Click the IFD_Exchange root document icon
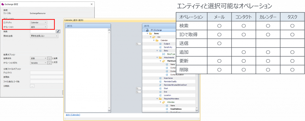305x121 pixels. pyautogui.click(x=147, y=30)
